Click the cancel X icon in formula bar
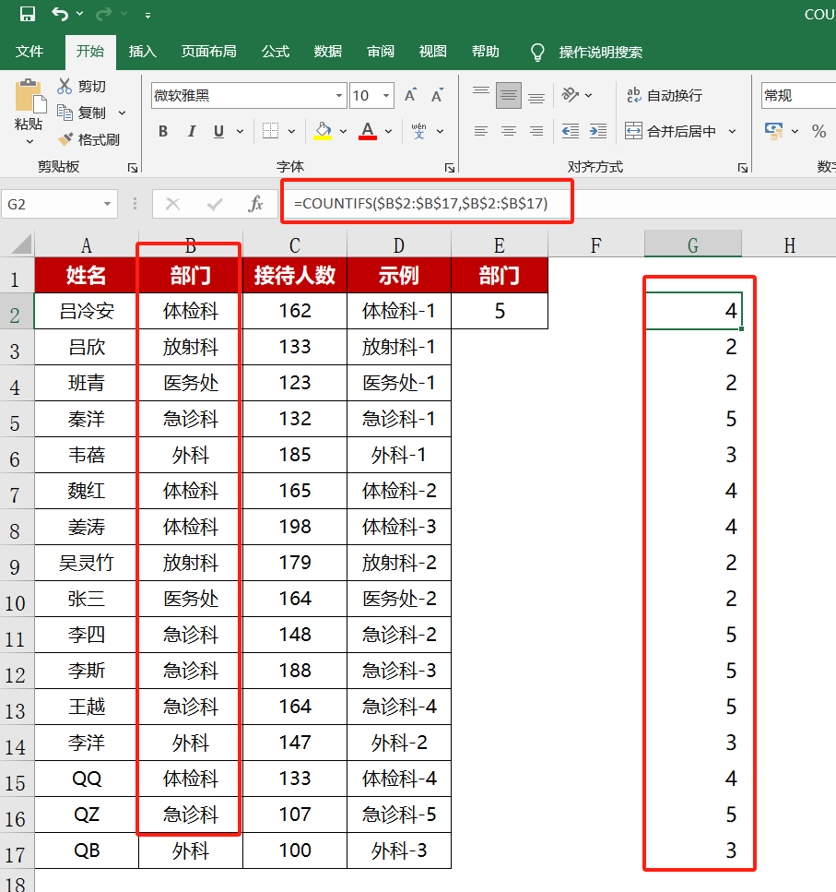Image resolution: width=836 pixels, height=892 pixels. tap(172, 204)
